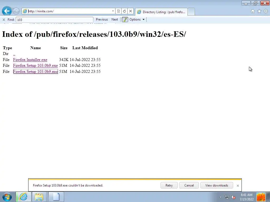This screenshot has width=270, height=202.
Task: Click the muted volume tray icon
Action: (x=234, y=197)
